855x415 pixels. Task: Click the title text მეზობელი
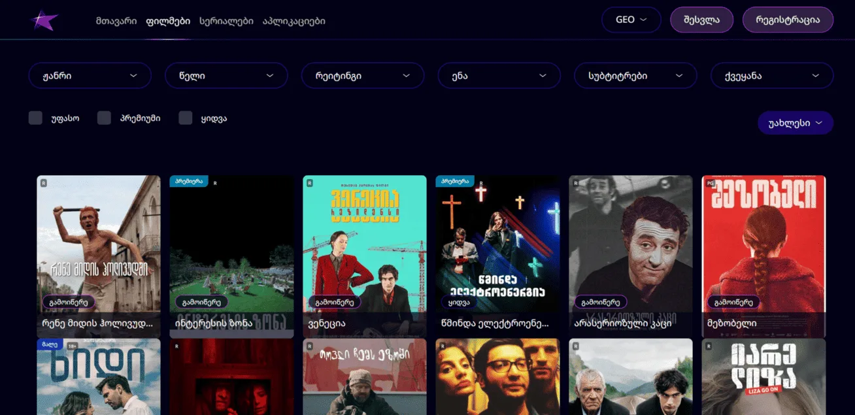[x=732, y=324]
